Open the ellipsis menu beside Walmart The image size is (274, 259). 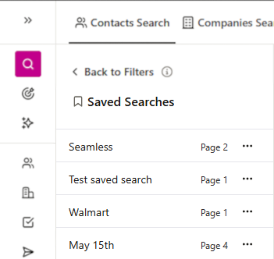247,212
